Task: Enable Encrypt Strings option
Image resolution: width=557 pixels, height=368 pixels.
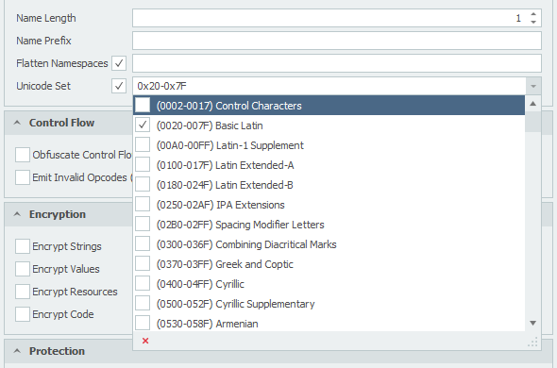Action: point(23,246)
